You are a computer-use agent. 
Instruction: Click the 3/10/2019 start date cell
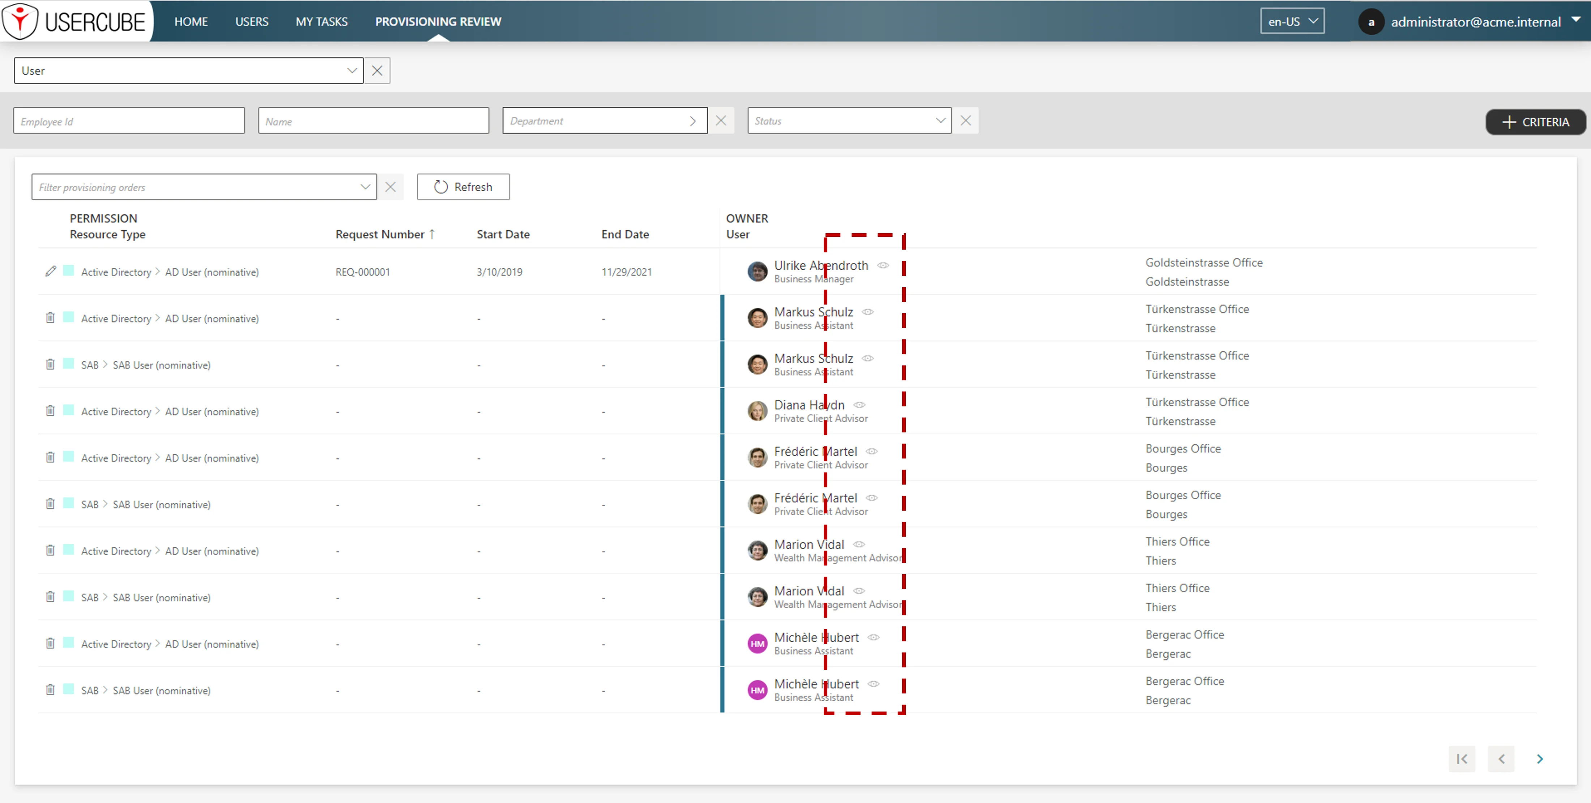pyautogui.click(x=499, y=272)
